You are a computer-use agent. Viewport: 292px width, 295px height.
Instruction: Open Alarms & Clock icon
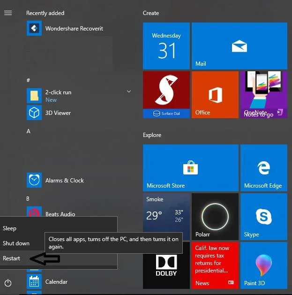tap(34, 180)
